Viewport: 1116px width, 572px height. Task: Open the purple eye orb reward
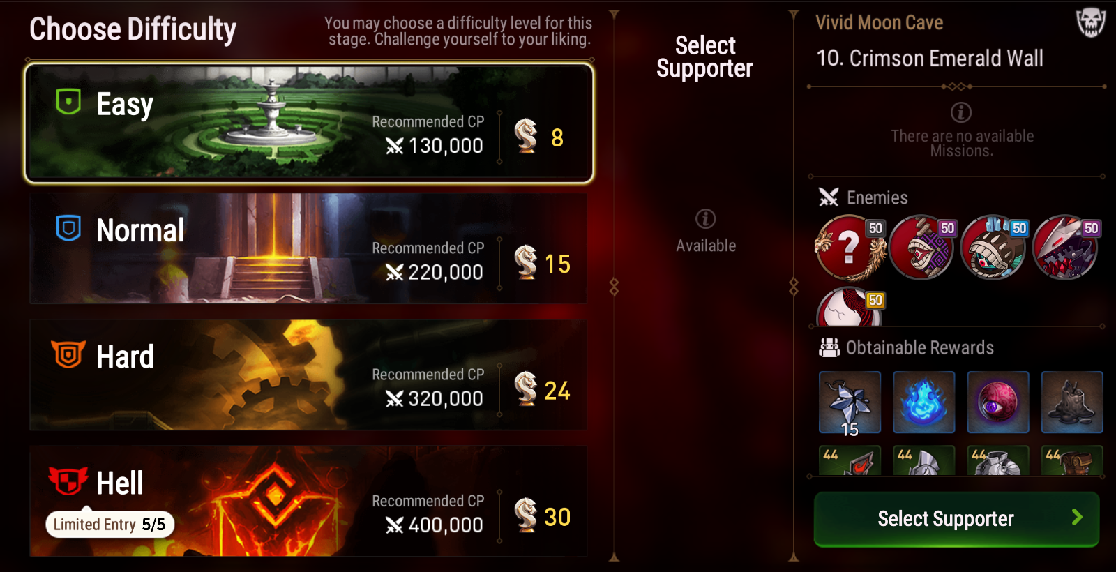tap(998, 402)
